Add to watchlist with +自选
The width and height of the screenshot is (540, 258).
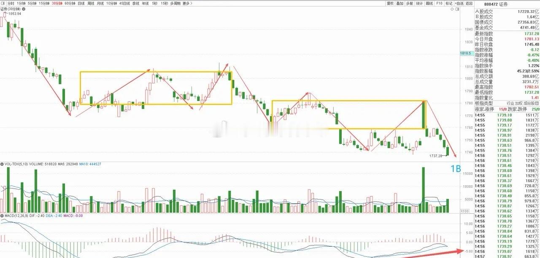tap(459, 3)
